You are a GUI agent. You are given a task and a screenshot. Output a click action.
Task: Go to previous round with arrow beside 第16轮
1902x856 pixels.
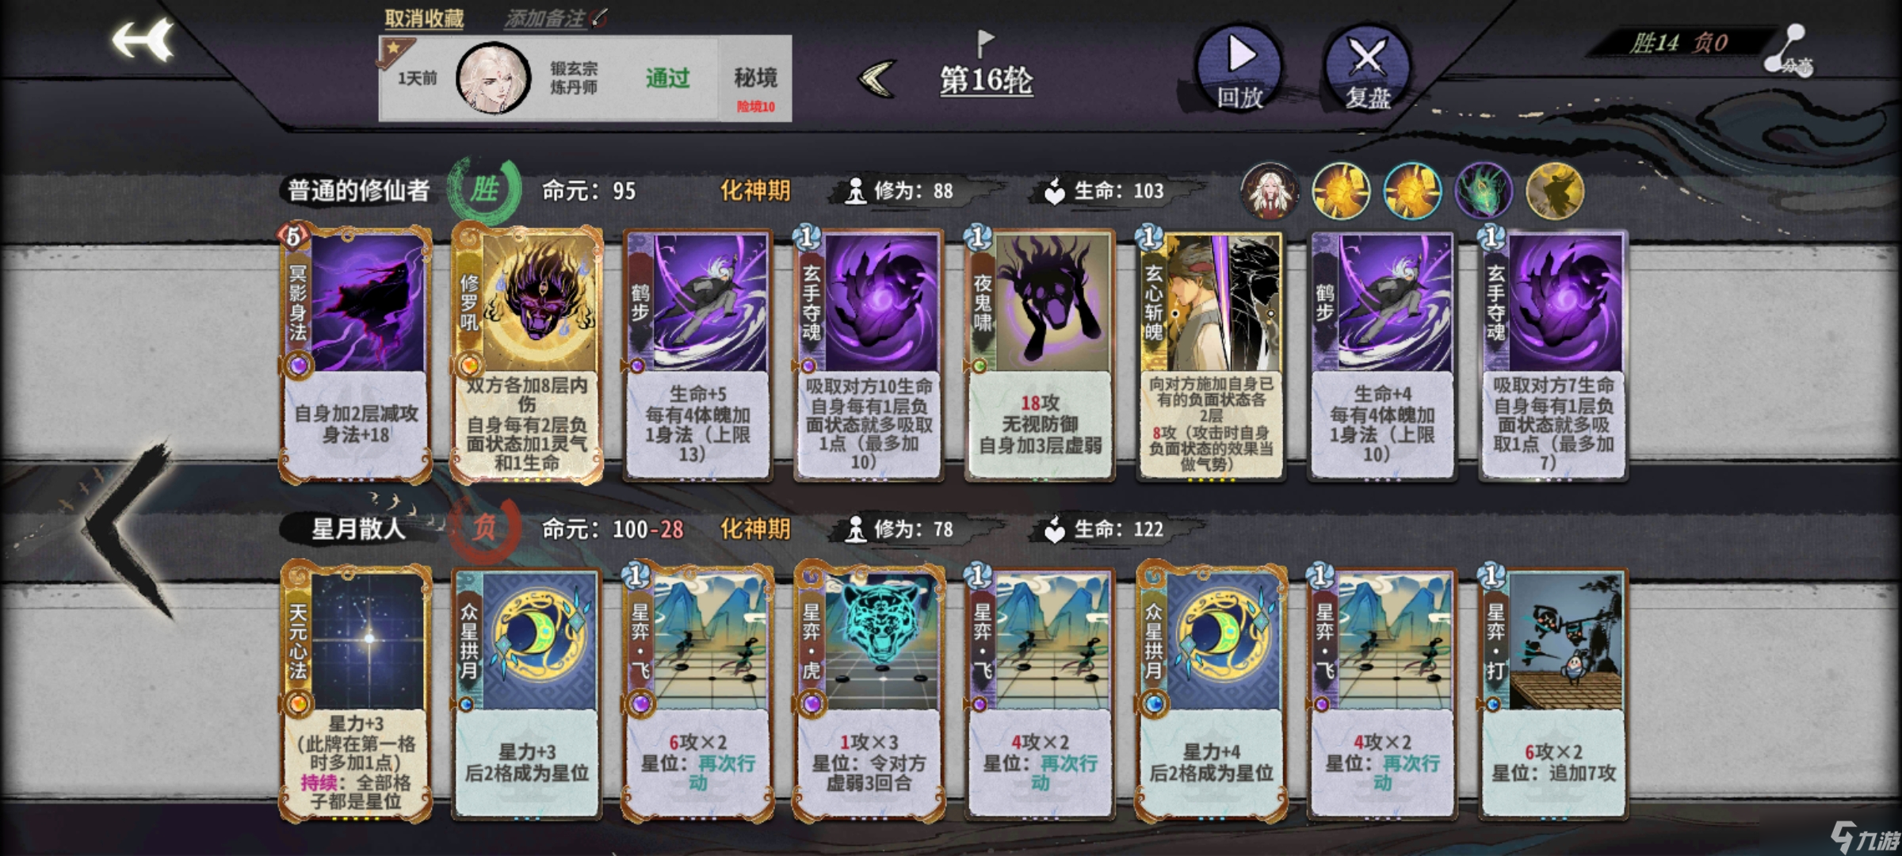pyautogui.click(x=878, y=79)
